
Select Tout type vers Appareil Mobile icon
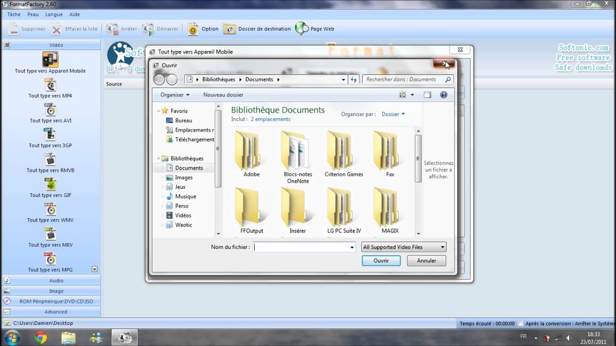click(x=50, y=60)
